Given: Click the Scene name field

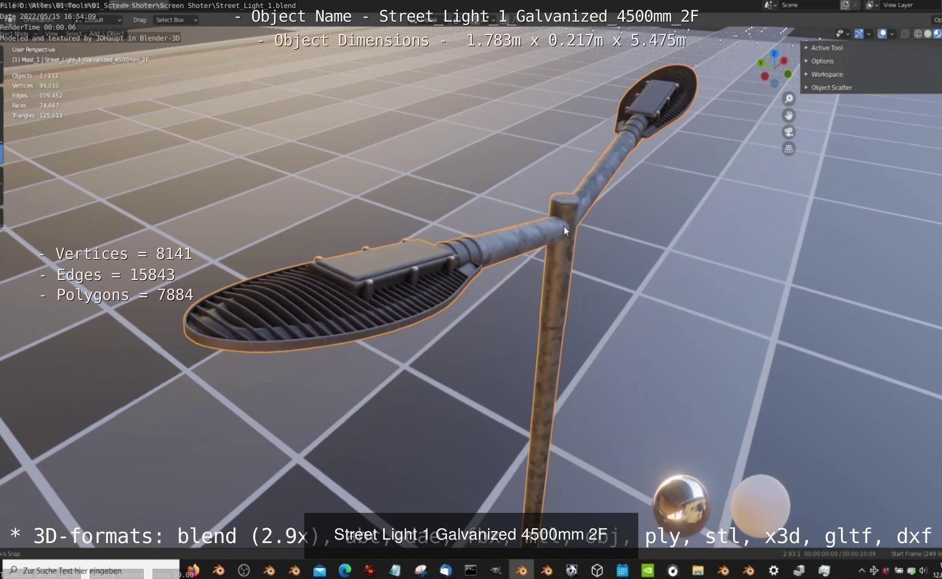Looking at the screenshot, I should coord(809,5).
